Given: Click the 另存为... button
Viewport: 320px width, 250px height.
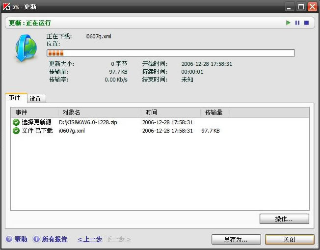Looking at the screenshot, I should pos(236,240).
